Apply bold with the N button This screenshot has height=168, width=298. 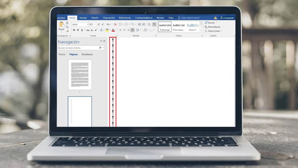coord(74,30)
